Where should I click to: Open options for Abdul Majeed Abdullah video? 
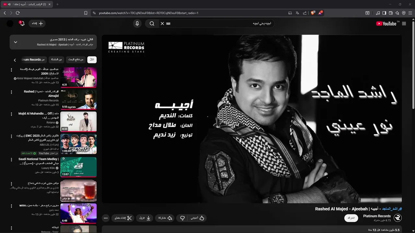click(11, 70)
